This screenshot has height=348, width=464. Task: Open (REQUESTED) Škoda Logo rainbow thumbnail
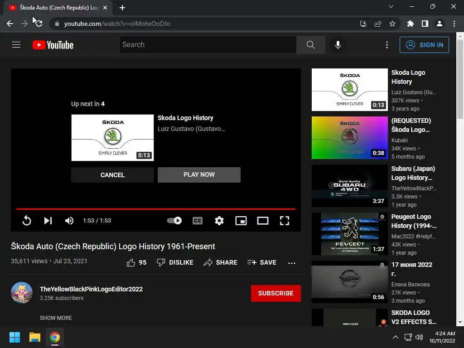[349, 138]
